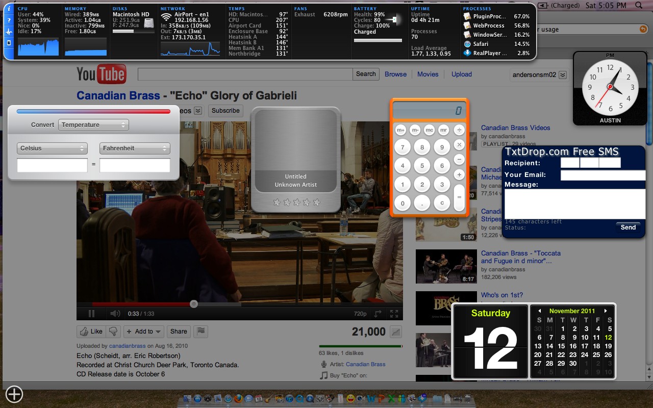This screenshot has width=653, height=408.
Task: Open Firefox from the Dock
Action: [238, 398]
